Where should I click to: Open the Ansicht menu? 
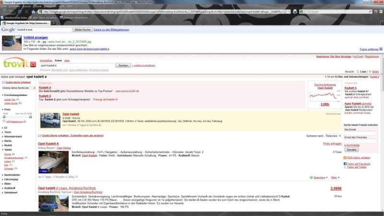pyautogui.click(x=27, y=6)
